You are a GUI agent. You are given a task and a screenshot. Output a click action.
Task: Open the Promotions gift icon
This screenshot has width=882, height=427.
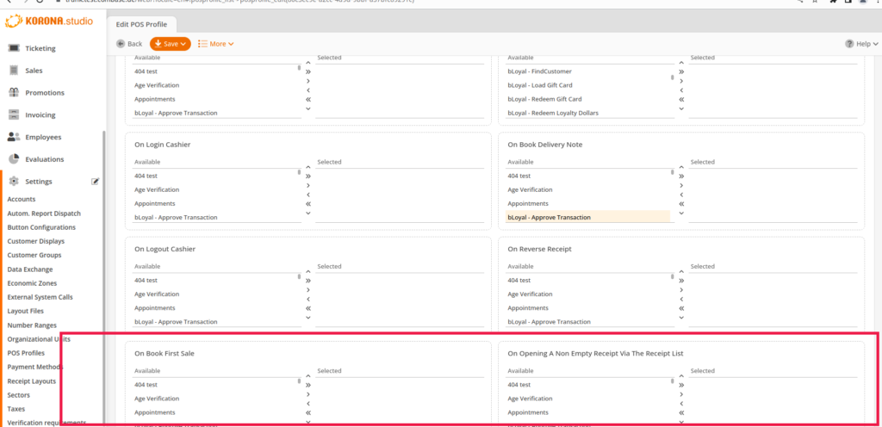pyautogui.click(x=14, y=93)
